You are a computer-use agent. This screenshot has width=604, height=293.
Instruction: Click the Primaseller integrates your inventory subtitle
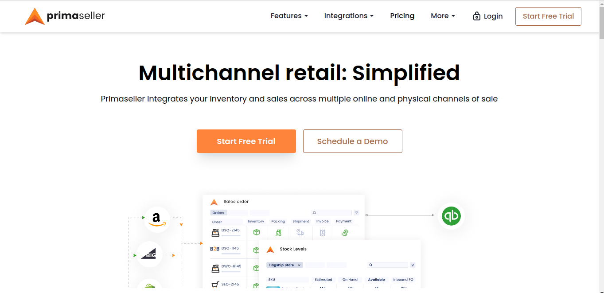coord(299,99)
